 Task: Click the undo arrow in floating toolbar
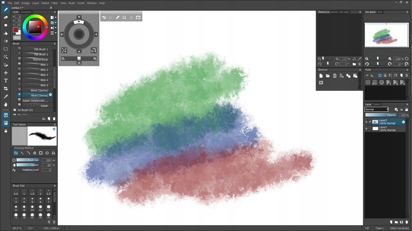pos(104,17)
